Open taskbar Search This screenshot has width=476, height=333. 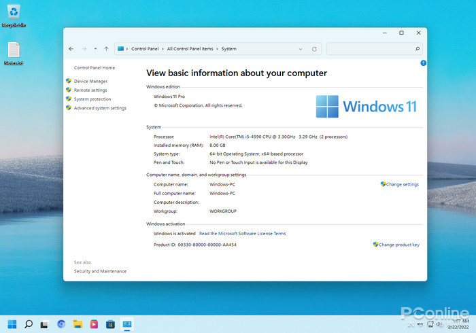pos(29,324)
